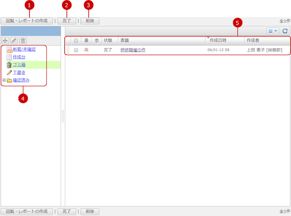
Task: Open the ゴミ箱 folder link
Action: (19, 65)
